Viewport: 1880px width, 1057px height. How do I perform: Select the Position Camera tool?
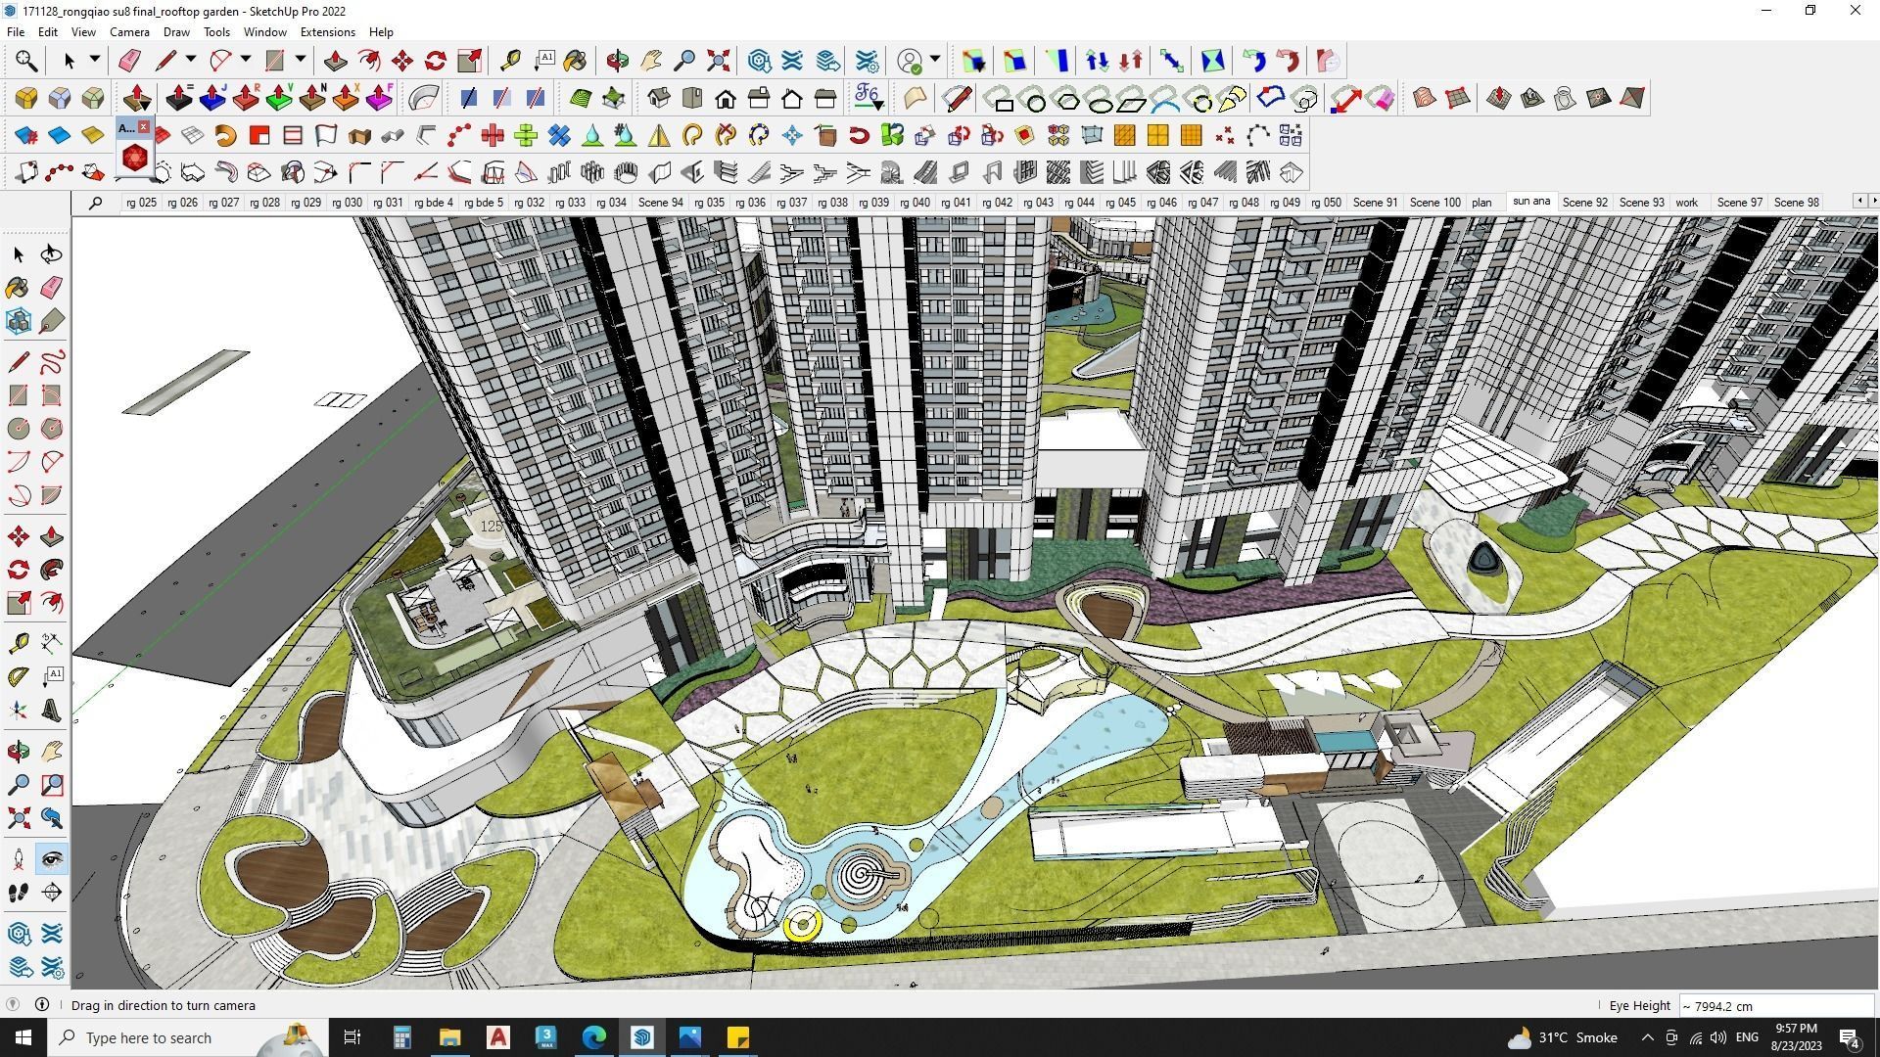19,859
